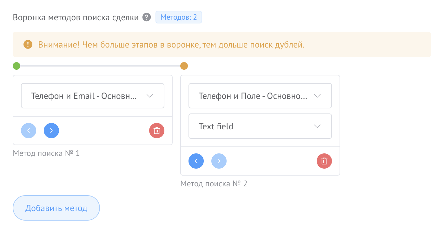Move search method № 2 left

click(196, 161)
